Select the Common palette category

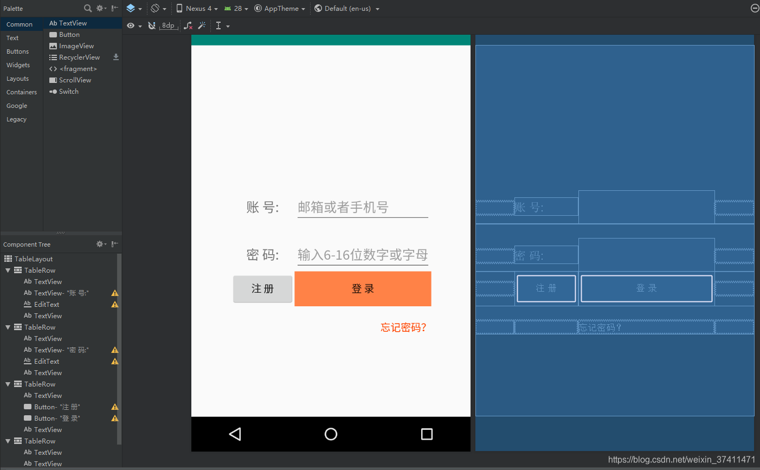22,24
